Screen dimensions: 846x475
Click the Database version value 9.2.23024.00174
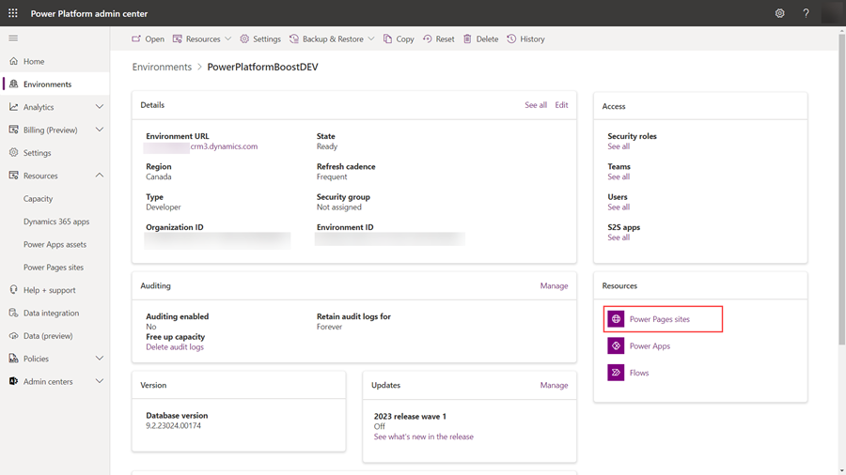click(173, 426)
